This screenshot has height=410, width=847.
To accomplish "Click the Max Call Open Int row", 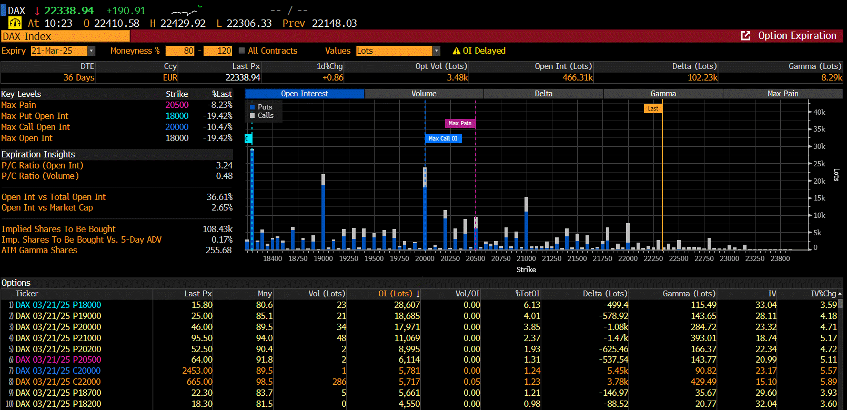I will pos(116,127).
